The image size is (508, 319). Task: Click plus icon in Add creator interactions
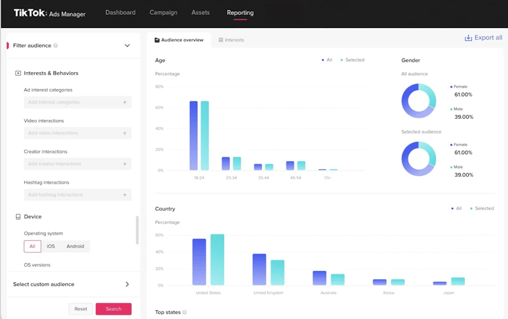(x=125, y=164)
